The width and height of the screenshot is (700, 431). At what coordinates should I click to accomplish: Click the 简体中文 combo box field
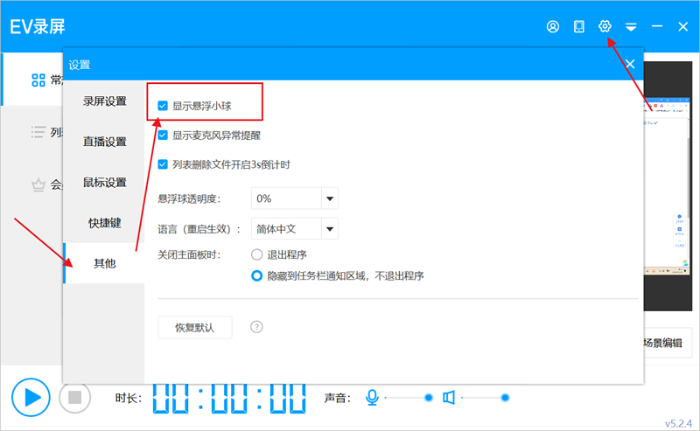coord(295,229)
